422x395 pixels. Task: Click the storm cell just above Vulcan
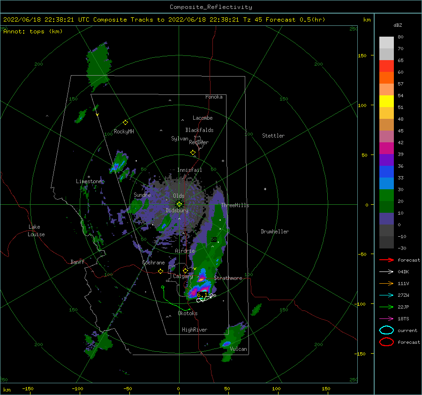coord(226,343)
